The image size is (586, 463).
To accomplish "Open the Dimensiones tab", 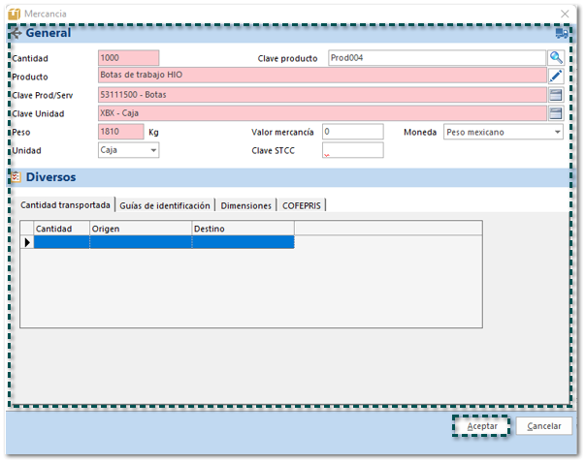I will tap(245, 205).
